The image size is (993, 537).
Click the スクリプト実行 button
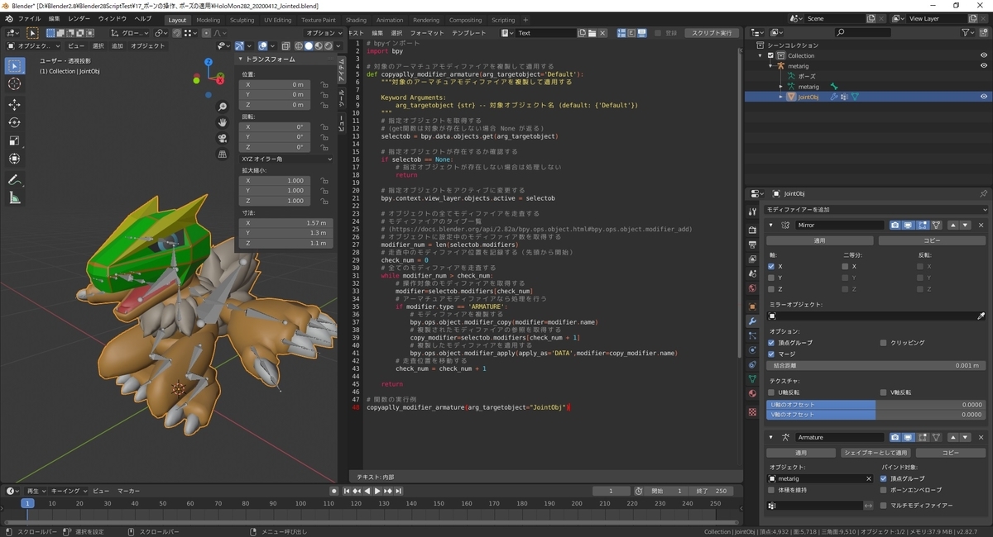click(711, 33)
